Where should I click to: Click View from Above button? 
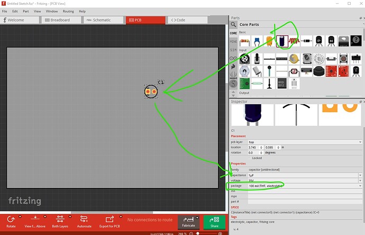point(35,222)
